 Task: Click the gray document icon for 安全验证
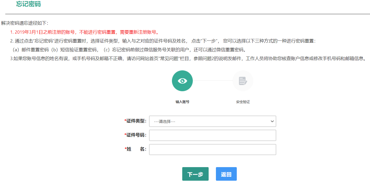pyautogui.click(x=243, y=81)
